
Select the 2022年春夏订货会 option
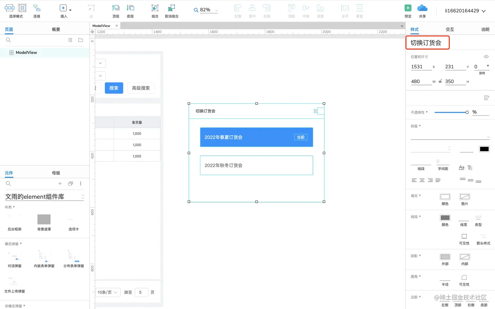(256, 137)
